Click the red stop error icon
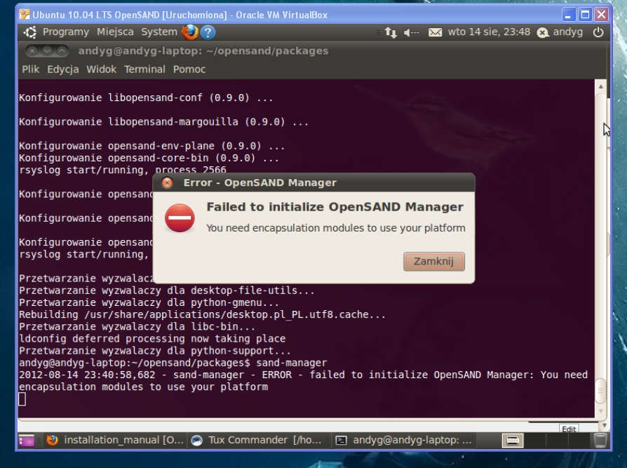The height and width of the screenshot is (468, 627). click(x=180, y=218)
